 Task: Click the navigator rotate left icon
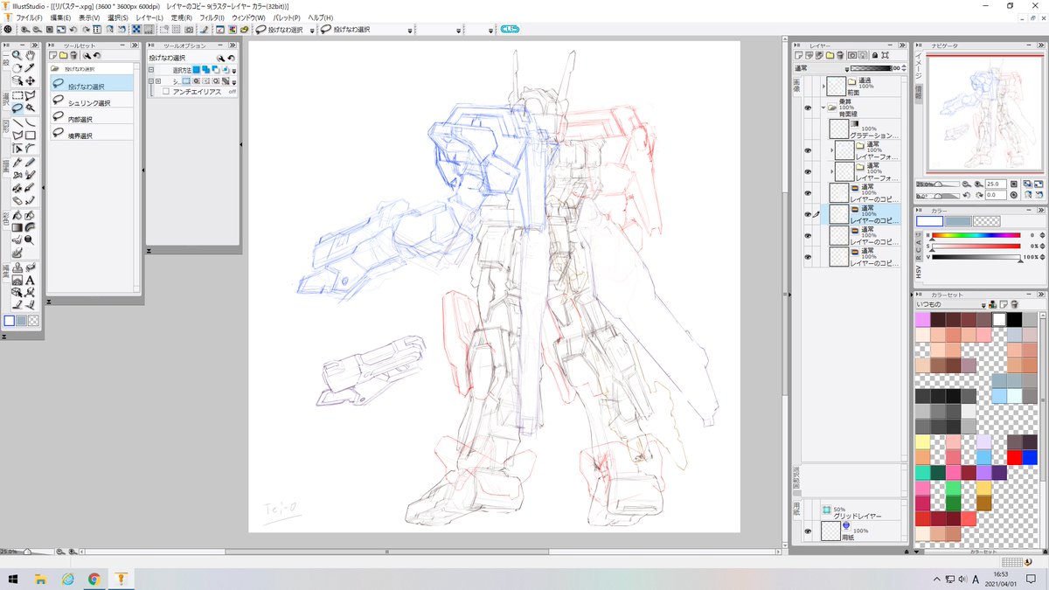pos(967,195)
